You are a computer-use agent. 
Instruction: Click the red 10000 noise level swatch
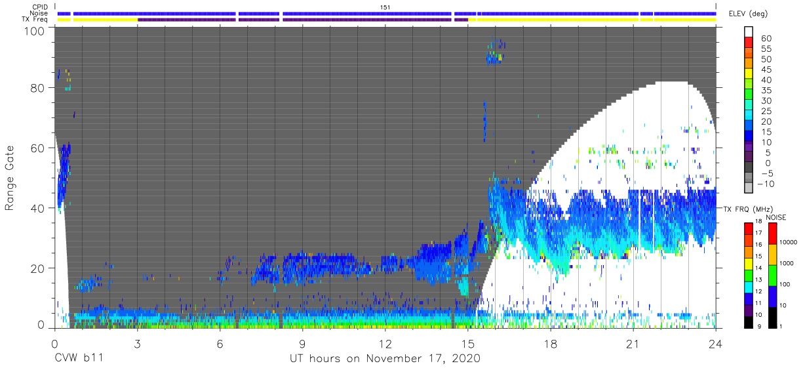[772, 234]
